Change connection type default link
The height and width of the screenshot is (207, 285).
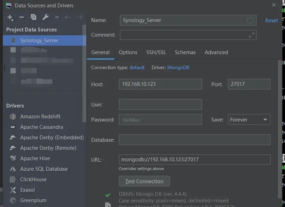tap(137, 67)
